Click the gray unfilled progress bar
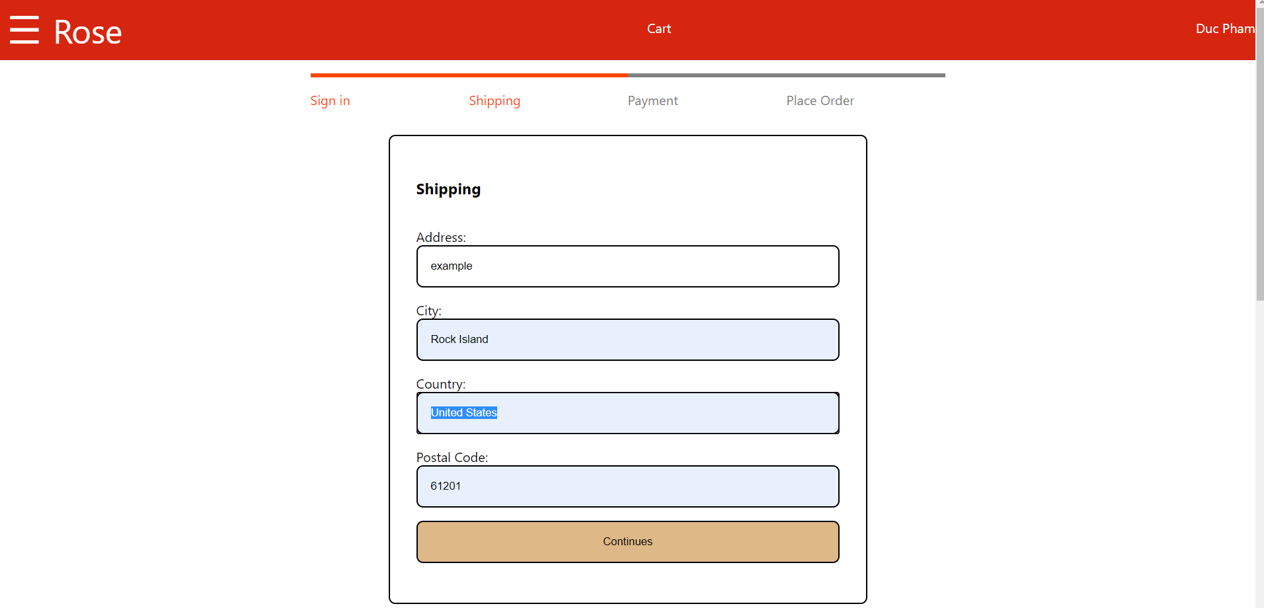 click(x=793, y=75)
